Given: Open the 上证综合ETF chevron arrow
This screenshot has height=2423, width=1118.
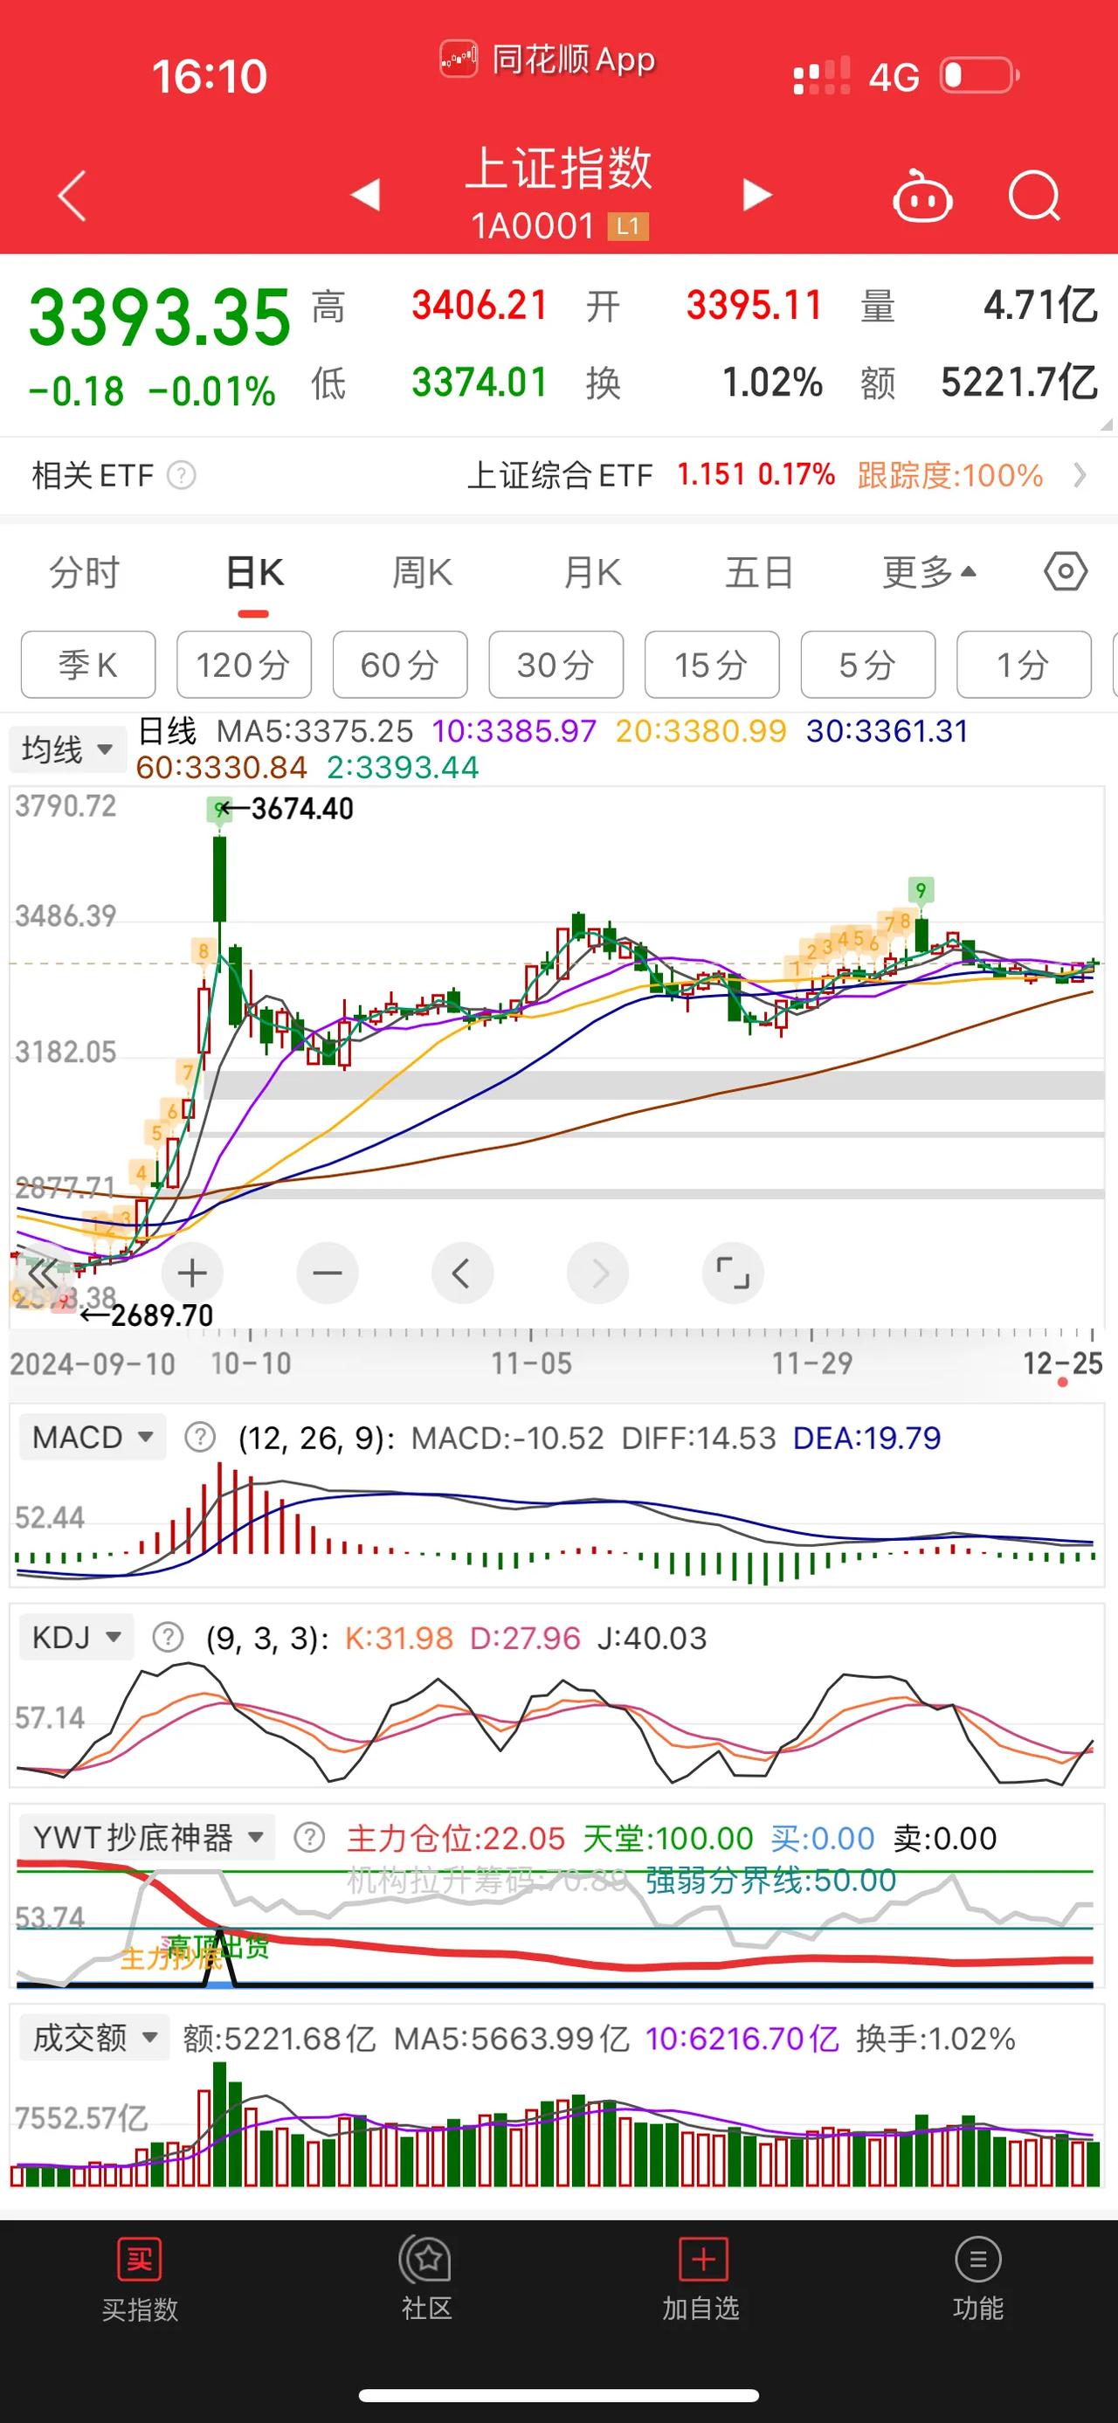Looking at the screenshot, I should pos(1080,474).
